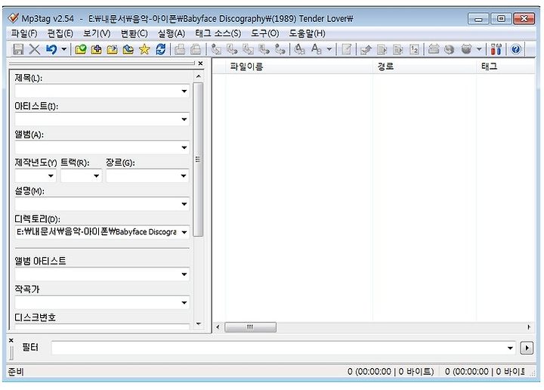The image size is (544, 390).
Task: Click the blue Help question mark icon
Action: tap(516, 49)
